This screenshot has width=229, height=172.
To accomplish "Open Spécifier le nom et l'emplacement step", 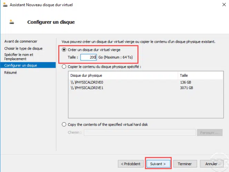I will click(19, 57).
